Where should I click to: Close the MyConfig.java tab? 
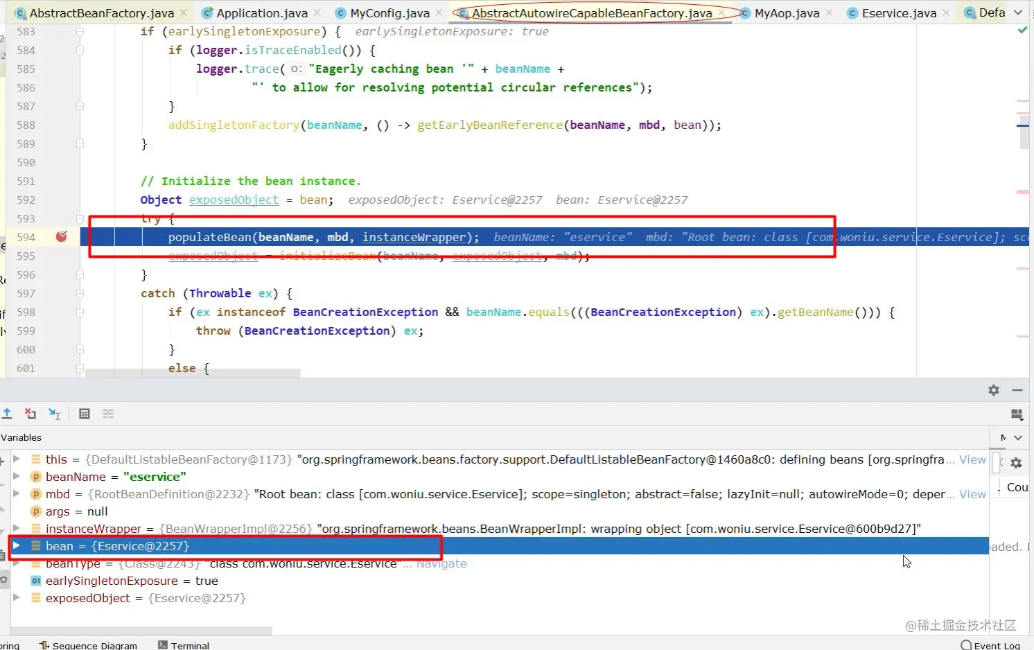439,13
